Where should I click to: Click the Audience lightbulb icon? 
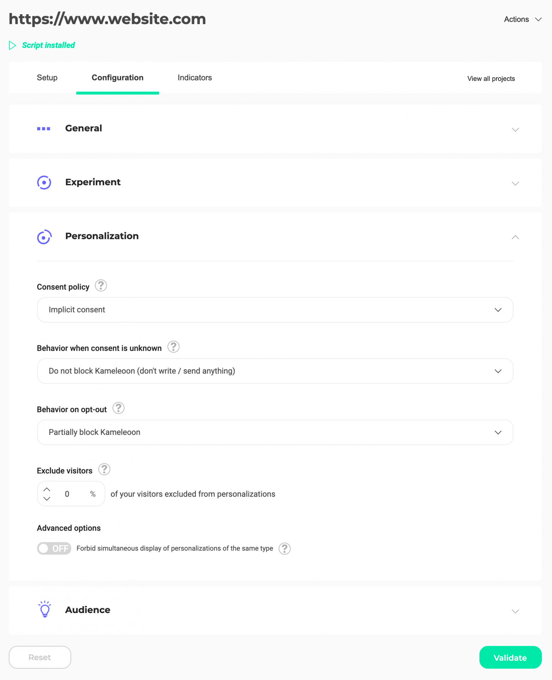tap(45, 609)
